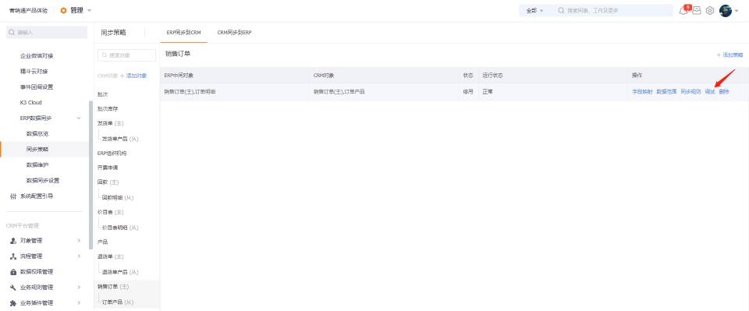Open 同步规则 for the sales order row
This screenshot has height=311, width=749.
(x=690, y=91)
